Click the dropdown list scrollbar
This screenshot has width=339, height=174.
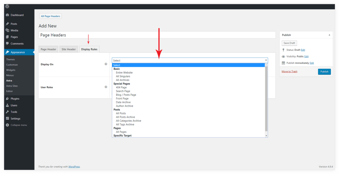click(266, 97)
